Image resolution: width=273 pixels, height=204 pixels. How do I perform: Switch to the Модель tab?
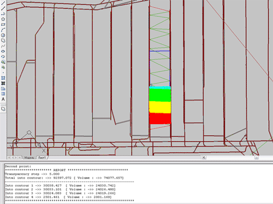(x=29, y=157)
